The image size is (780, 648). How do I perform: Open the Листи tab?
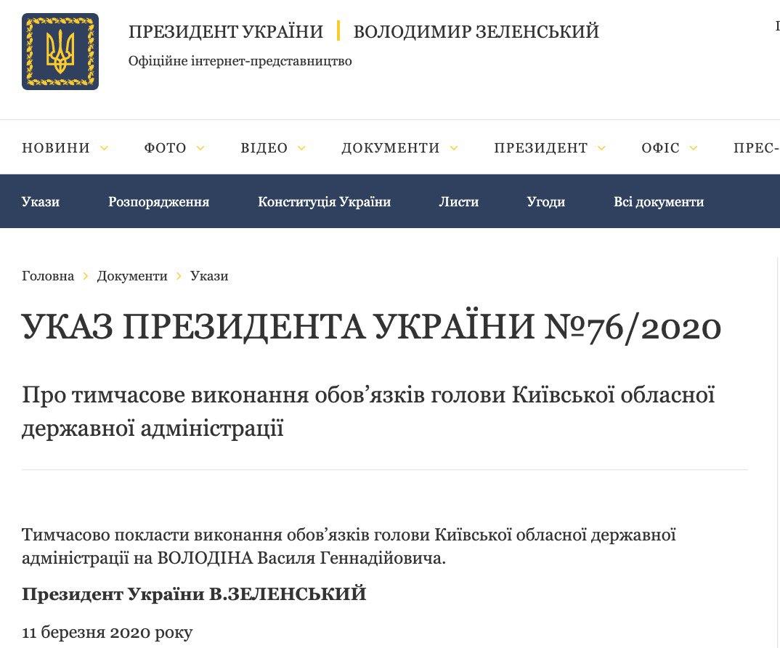tap(458, 202)
